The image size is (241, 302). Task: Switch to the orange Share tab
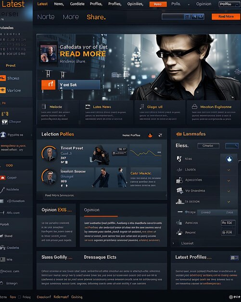pyautogui.click(x=96, y=17)
